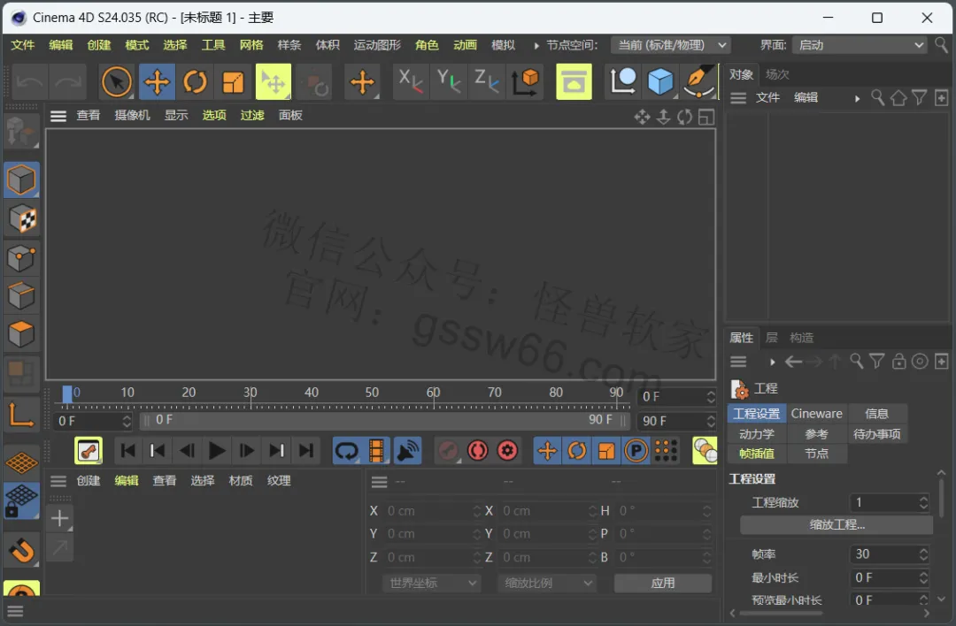Click the Record active objects button
This screenshot has width=956, height=626.
[x=448, y=451]
